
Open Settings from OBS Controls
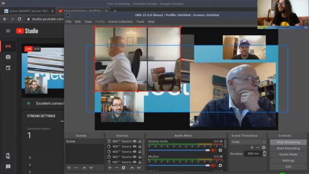click(x=288, y=160)
